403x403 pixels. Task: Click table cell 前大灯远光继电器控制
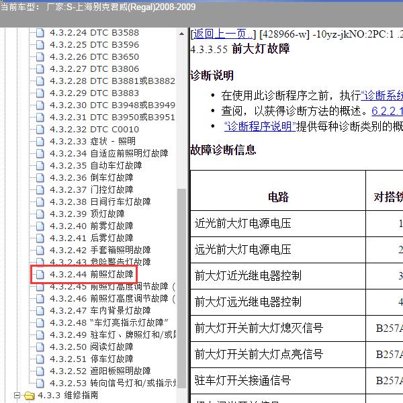click(x=278, y=302)
